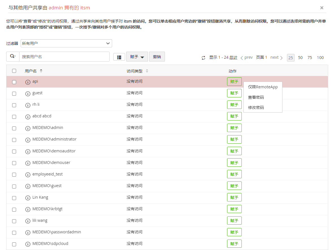Open 赋予 menu for abcd abcd
The height and width of the screenshot is (250, 331).
(234, 117)
